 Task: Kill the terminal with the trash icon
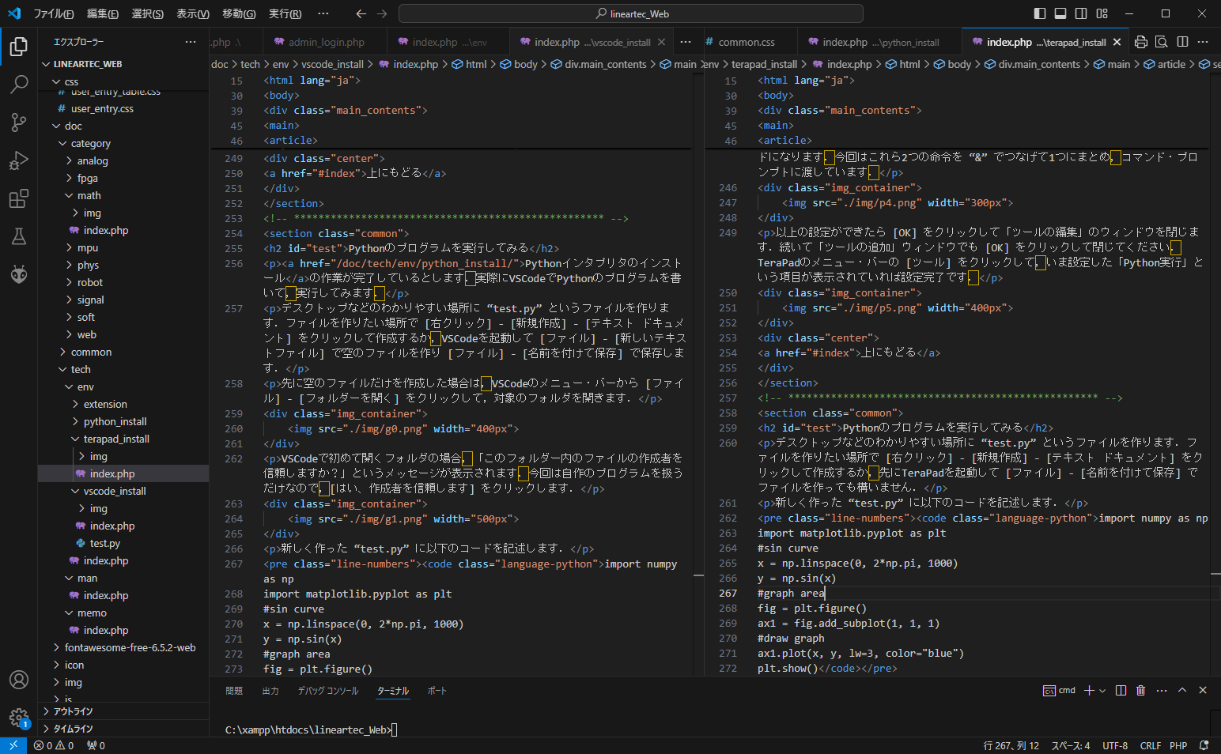(x=1140, y=690)
